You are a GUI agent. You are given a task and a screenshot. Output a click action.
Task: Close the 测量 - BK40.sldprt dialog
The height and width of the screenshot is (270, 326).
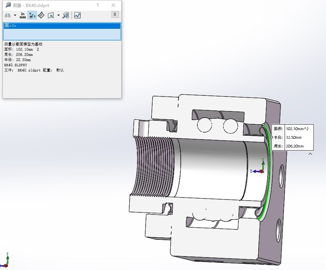pos(113,6)
